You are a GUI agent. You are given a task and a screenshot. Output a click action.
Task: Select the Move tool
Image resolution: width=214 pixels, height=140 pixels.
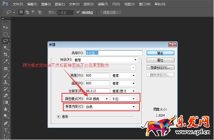tap(5, 27)
